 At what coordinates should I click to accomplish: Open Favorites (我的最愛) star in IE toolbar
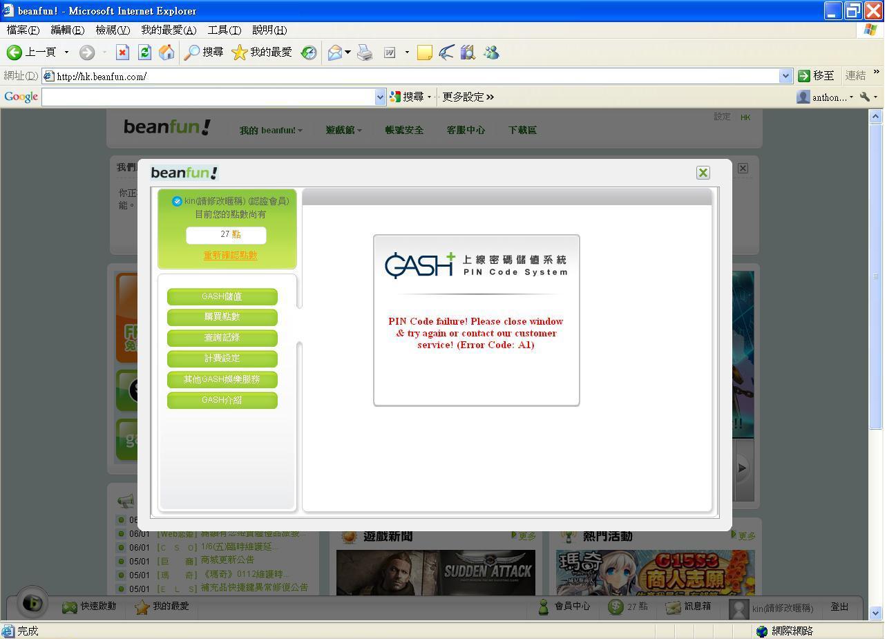[262, 53]
